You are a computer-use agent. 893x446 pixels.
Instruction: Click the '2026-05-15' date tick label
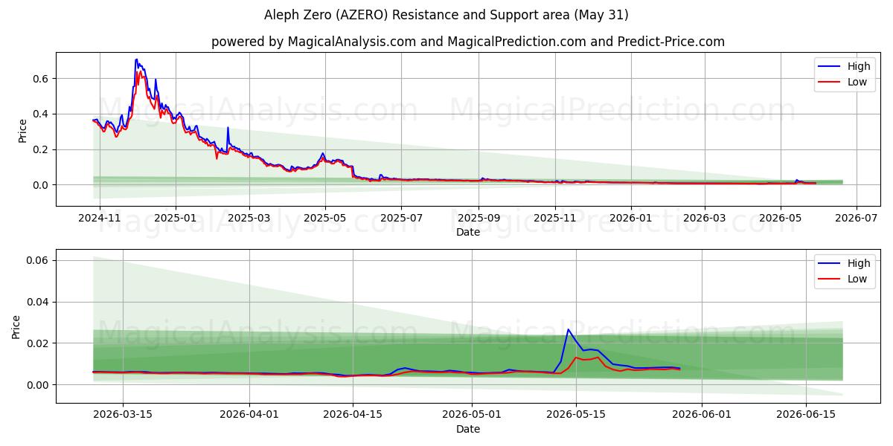pyautogui.click(x=575, y=415)
